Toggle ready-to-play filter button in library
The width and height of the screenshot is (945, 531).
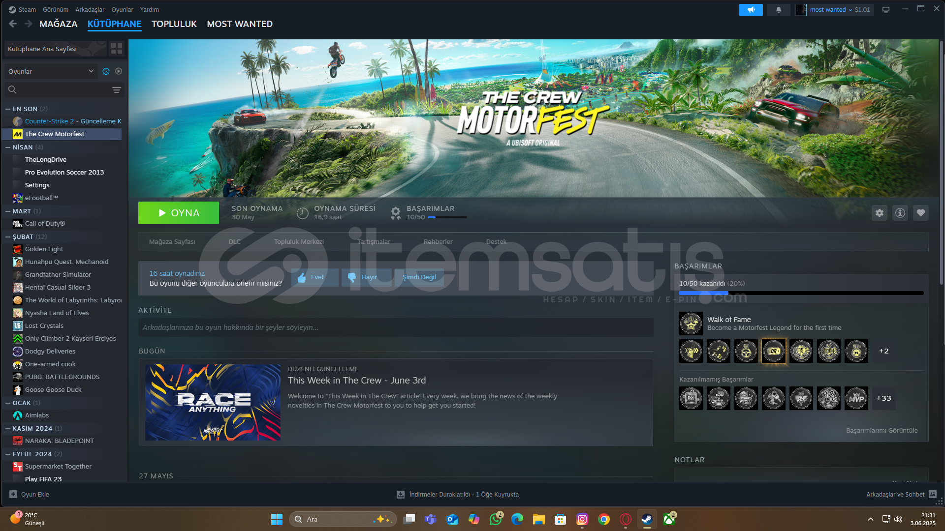tap(119, 71)
